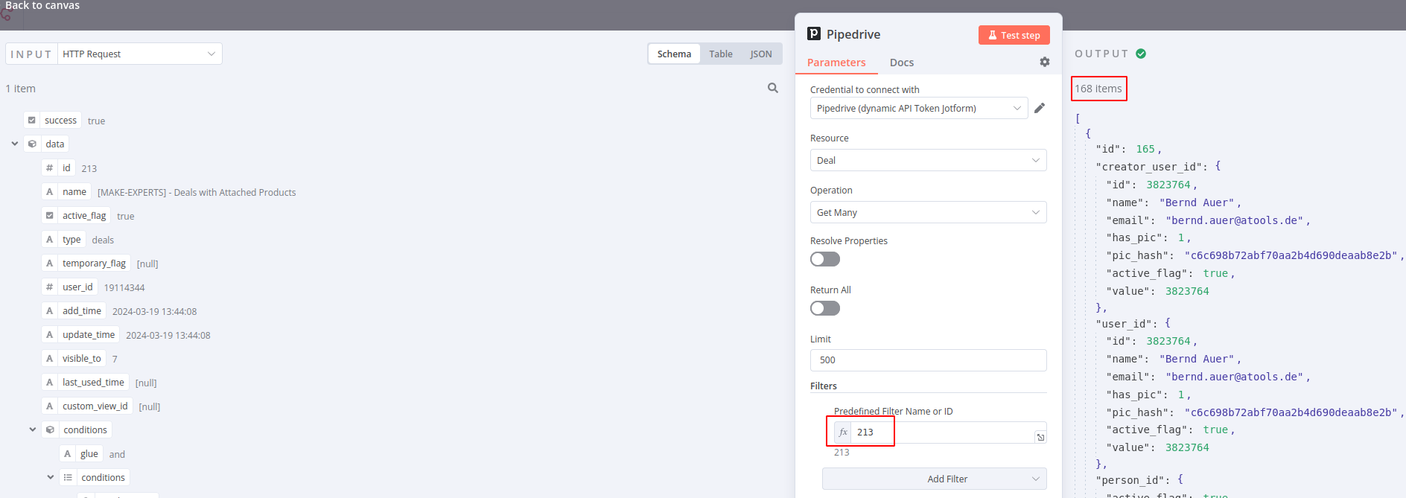Click the green output success checkmark
This screenshot has width=1406, height=498.
pyautogui.click(x=1141, y=54)
